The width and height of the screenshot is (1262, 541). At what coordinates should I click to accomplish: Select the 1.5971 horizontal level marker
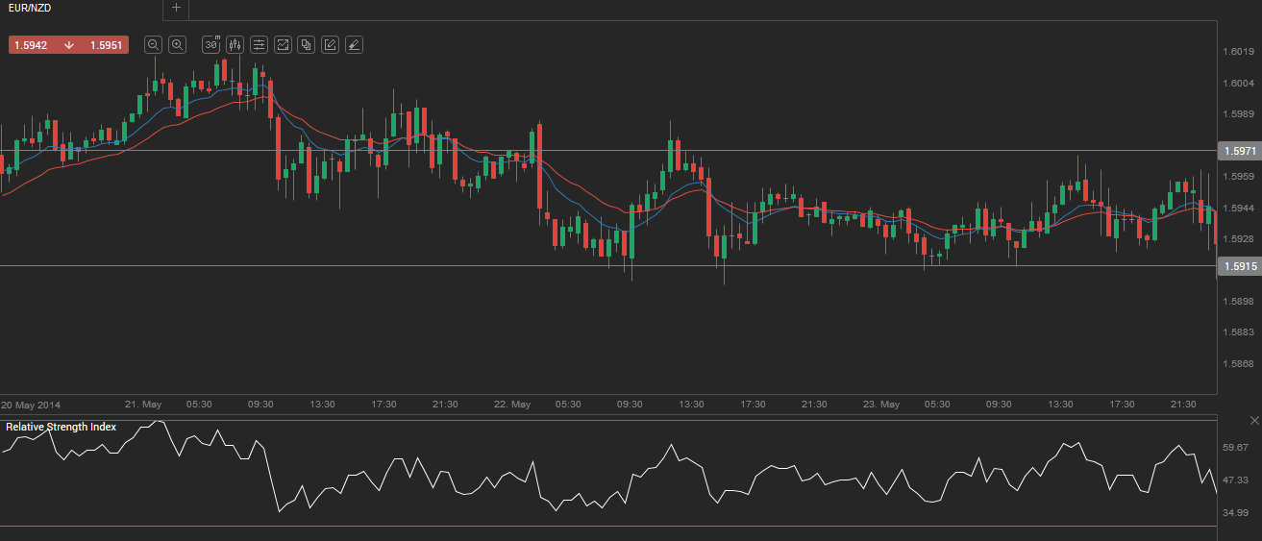tap(1237, 152)
